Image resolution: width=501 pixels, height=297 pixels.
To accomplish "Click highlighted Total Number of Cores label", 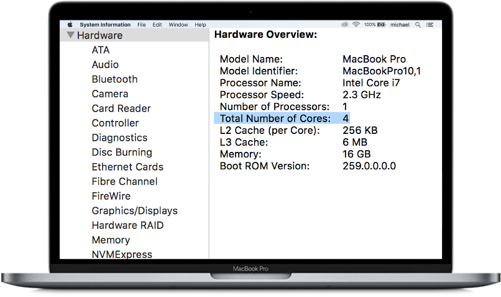I will point(275,118).
